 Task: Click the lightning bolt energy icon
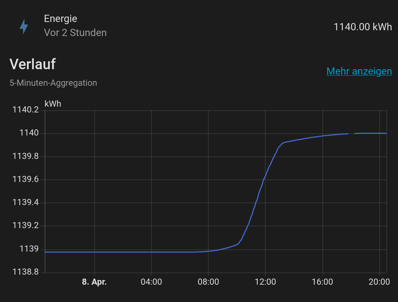tap(24, 27)
